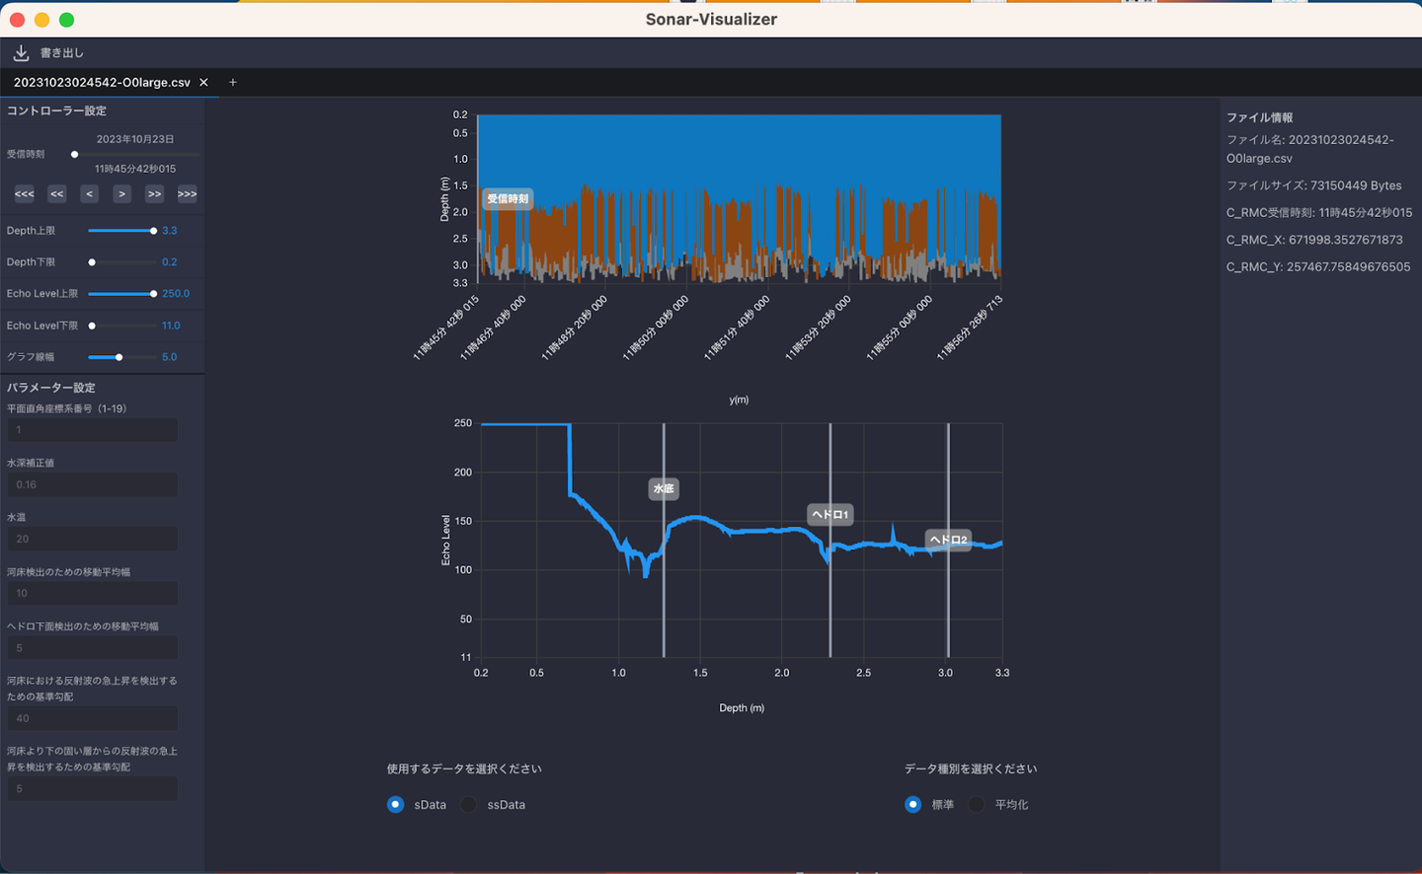Image resolution: width=1422 pixels, height=874 pixels.
Task: Jump far forward with >>> button
Action: tap(187, 194)
